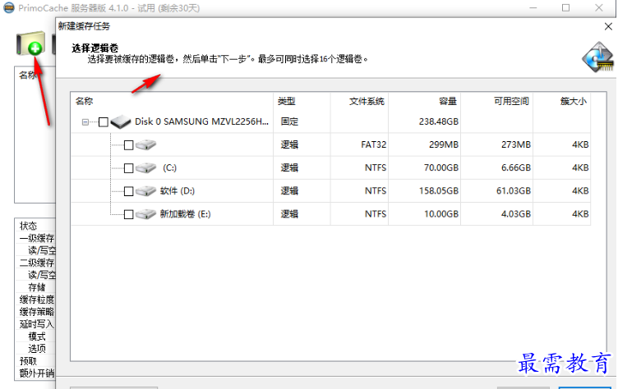This screenshot has width=618, height=389.
Task: Check the Disk 0 SAMSUNG checkbox
Action: click(x=104, y=122)
